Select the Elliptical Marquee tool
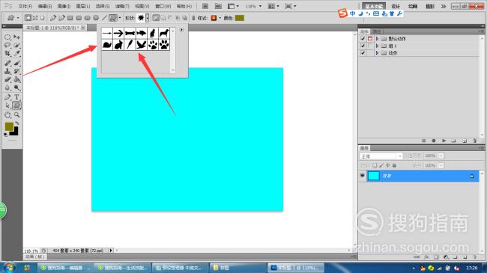Viewport: 487px width, 273px height. (x=7, y=37)
